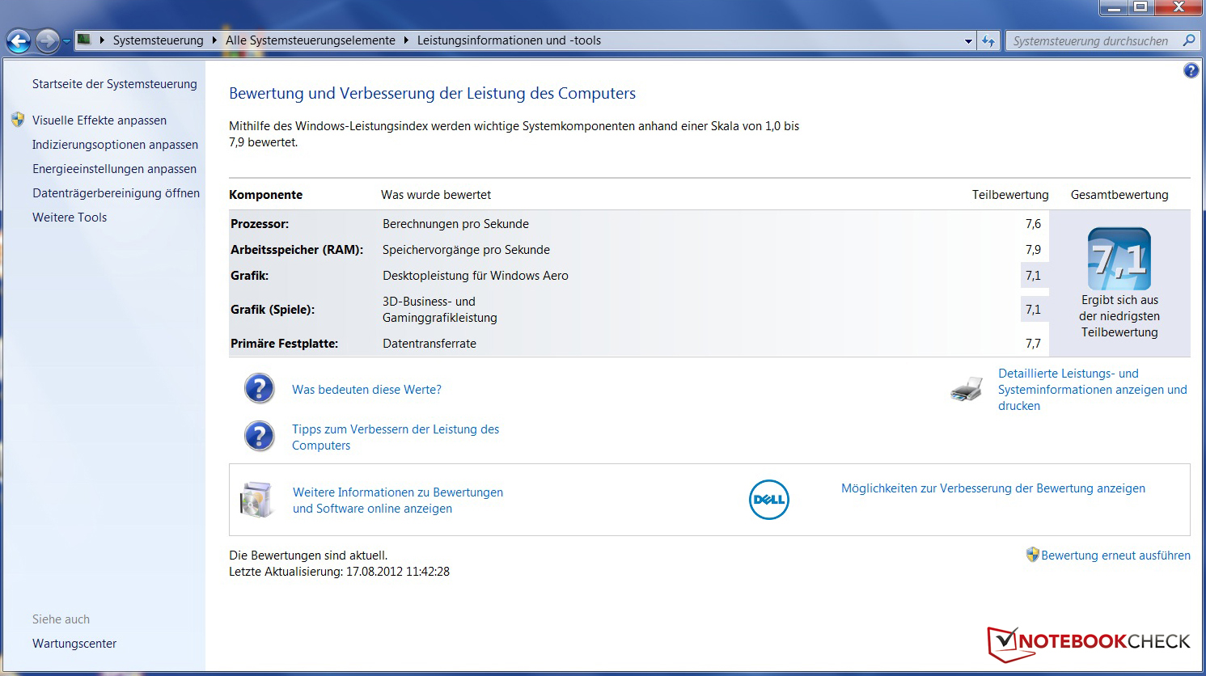1206x676 pixels.
Task: Open Detaillierte Leistungs- und Systeminformationen link
Action: [1093, 390]
